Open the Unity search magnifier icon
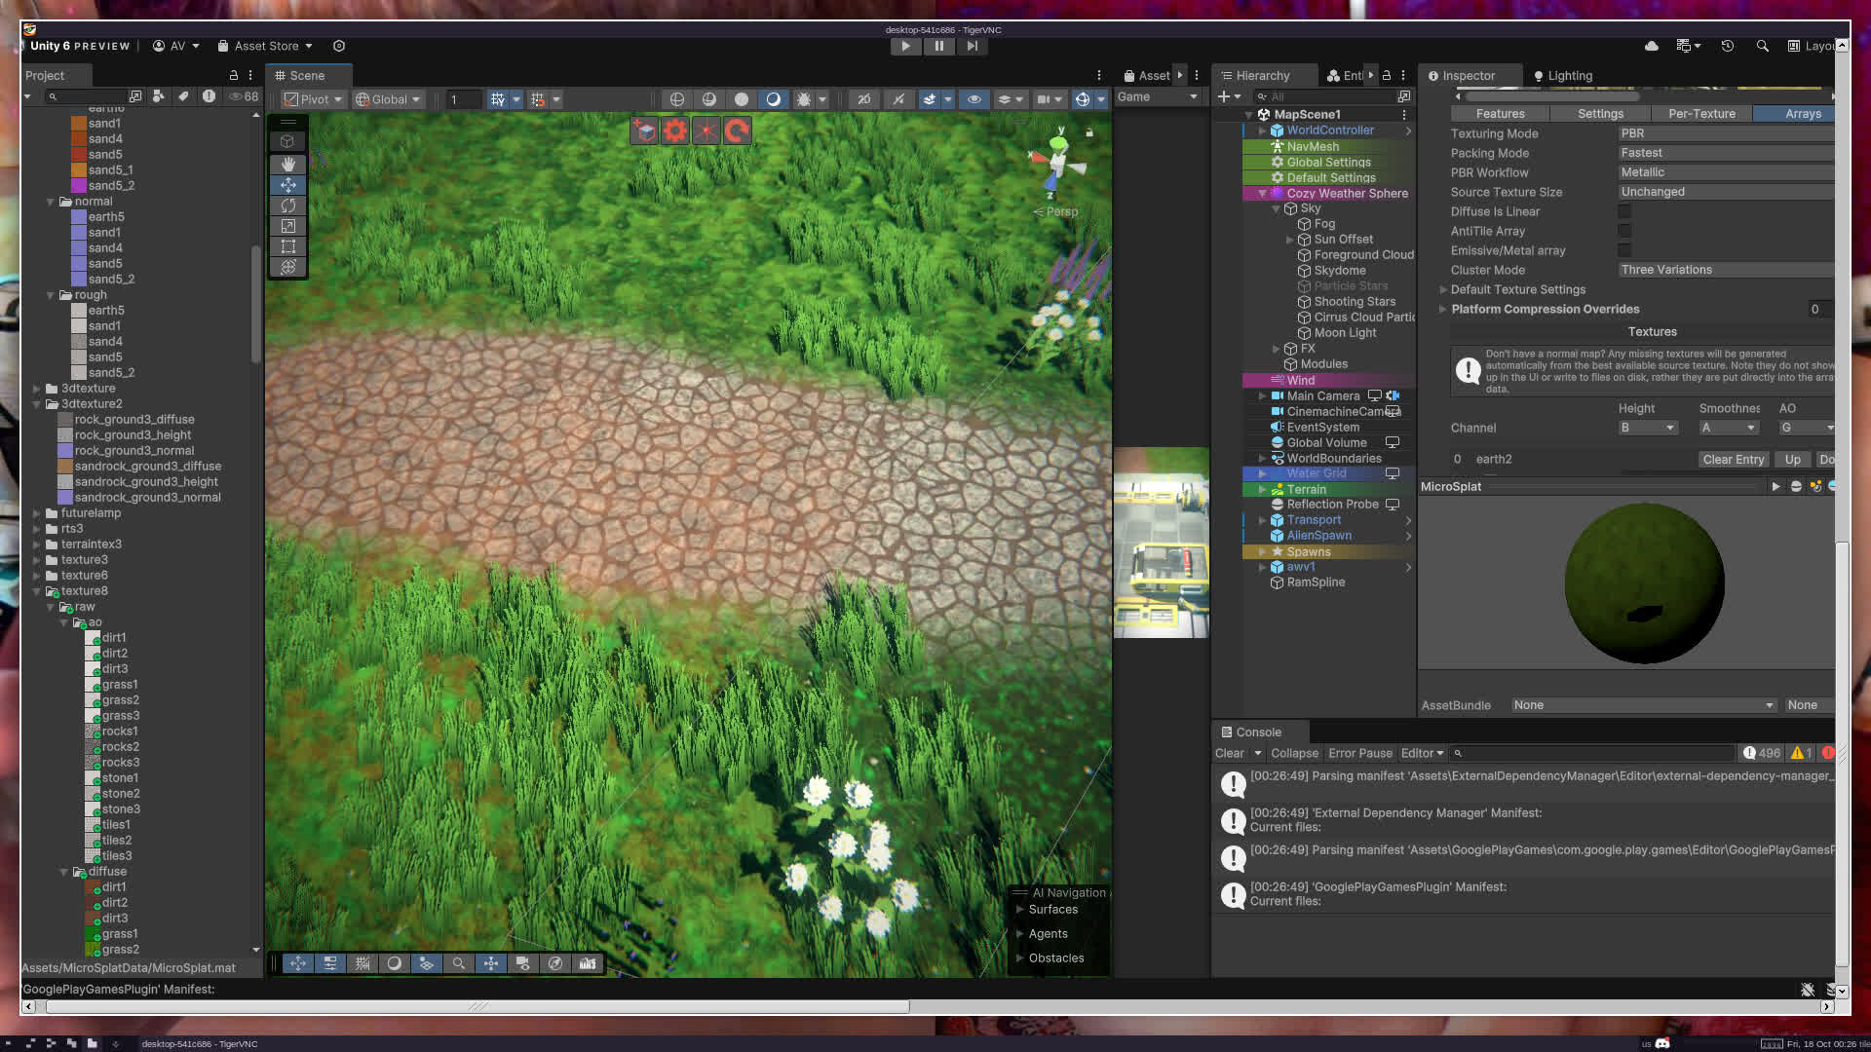This screenshot has width=1871, height=1052. click(x=1762, y=46)
